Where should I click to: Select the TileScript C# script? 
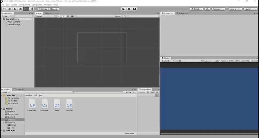coord(69,105)
